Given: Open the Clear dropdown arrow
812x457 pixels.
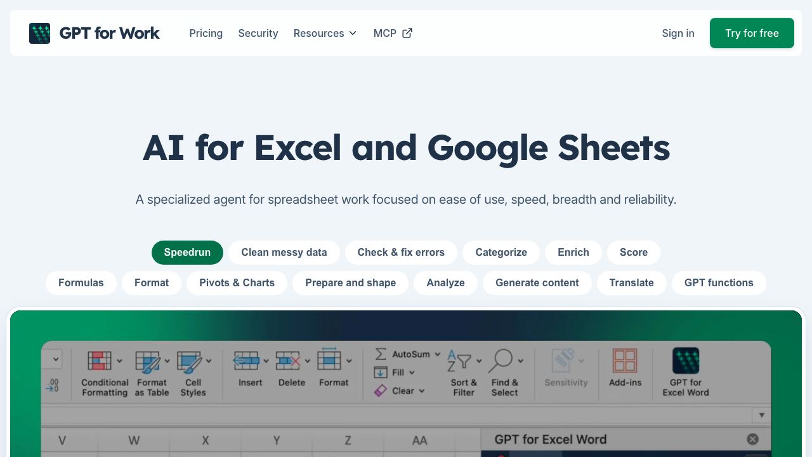Looking at the screenshot, I should pos(422,391).
